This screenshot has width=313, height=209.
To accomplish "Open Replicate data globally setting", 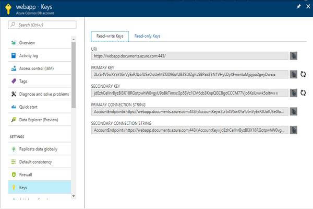I will (x=40, y=149).
